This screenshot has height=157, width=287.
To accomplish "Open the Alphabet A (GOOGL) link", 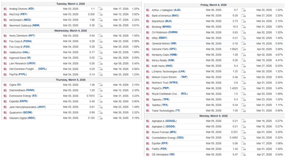I will (164, 121).
